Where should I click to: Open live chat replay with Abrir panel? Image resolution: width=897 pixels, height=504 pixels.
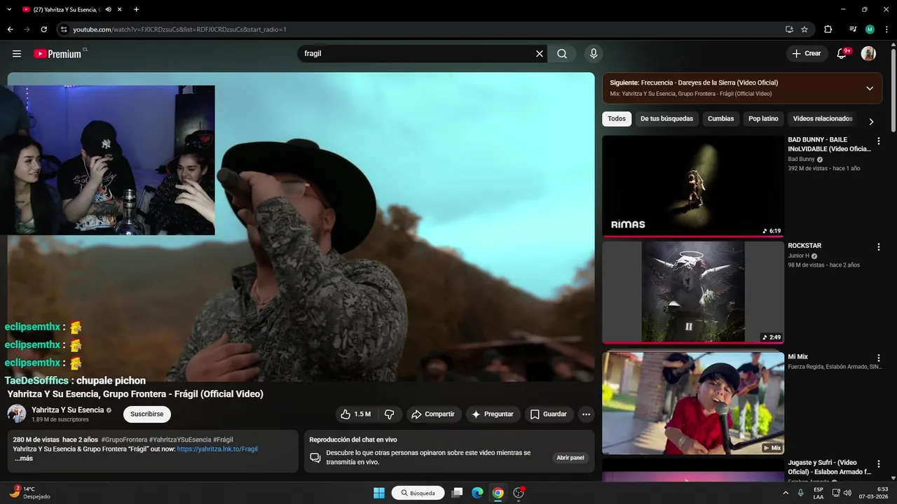570,458
